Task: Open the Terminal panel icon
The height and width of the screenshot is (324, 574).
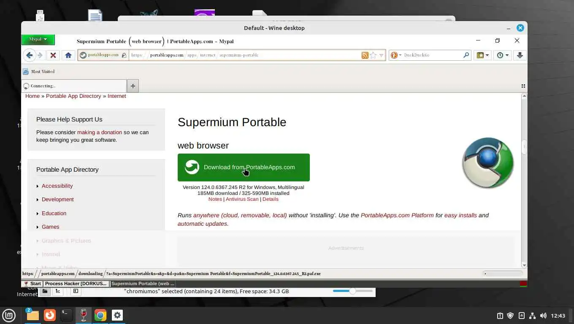Action: (x=66, y=315)
